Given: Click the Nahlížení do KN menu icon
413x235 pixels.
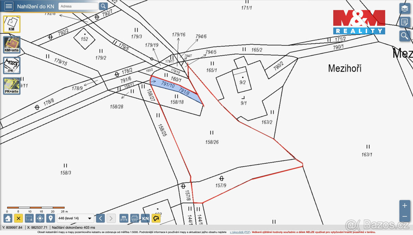Looking at the screenshot, I should (x=9, y=6).
